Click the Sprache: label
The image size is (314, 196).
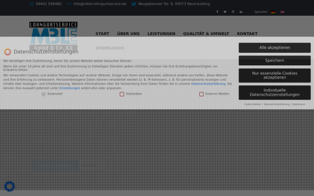point(261,12)
